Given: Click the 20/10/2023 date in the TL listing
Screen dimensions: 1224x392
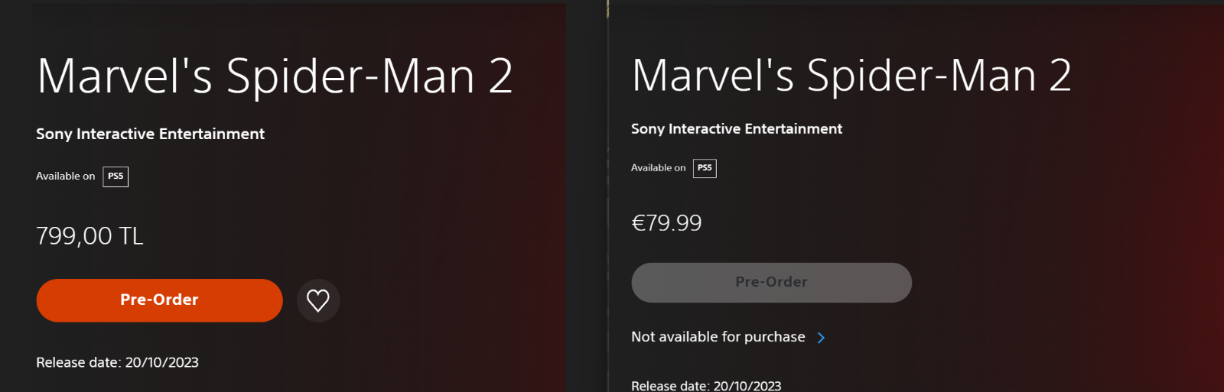Looking at the screenshot, I should 162,362.
